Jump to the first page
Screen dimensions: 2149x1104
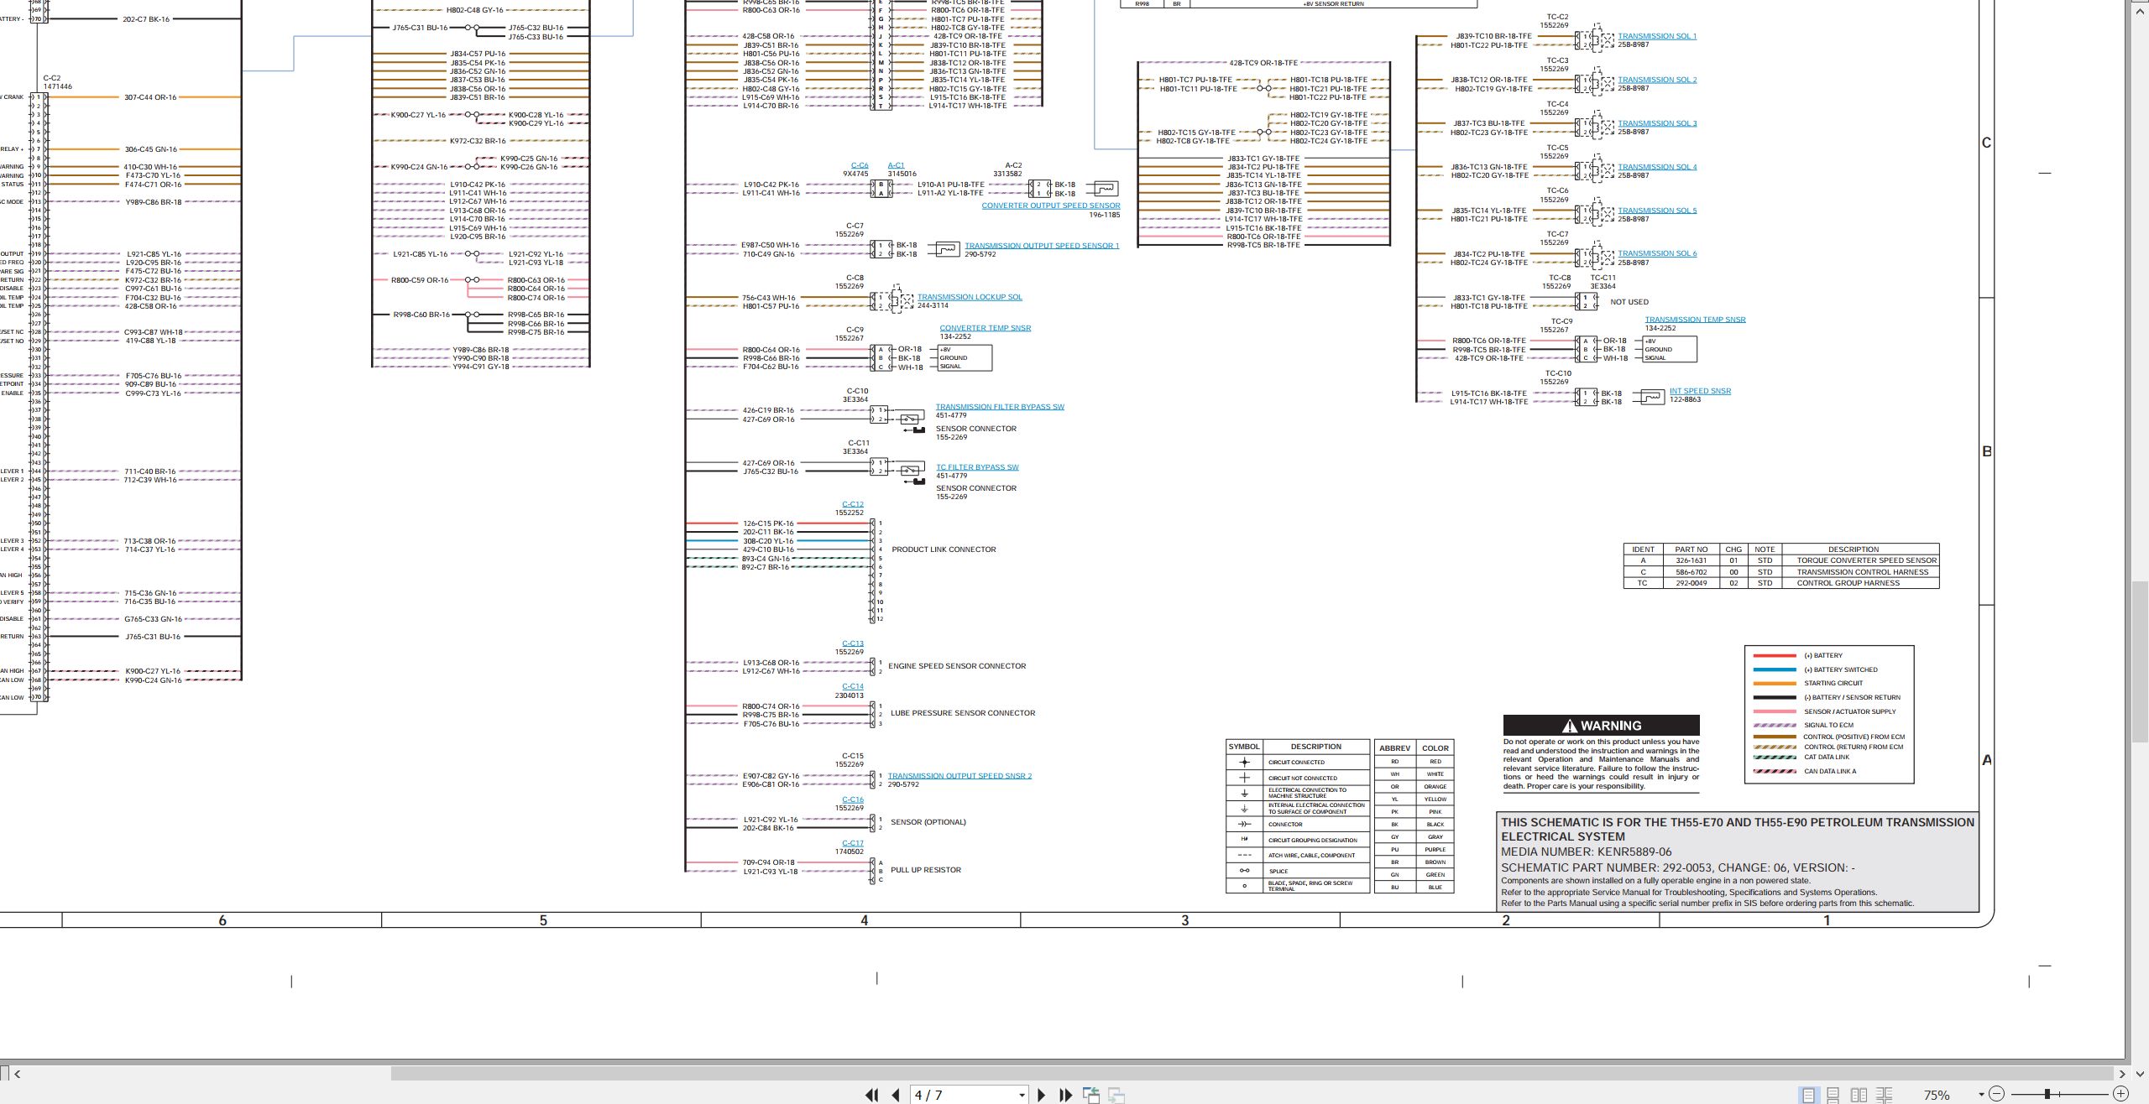872,1095
